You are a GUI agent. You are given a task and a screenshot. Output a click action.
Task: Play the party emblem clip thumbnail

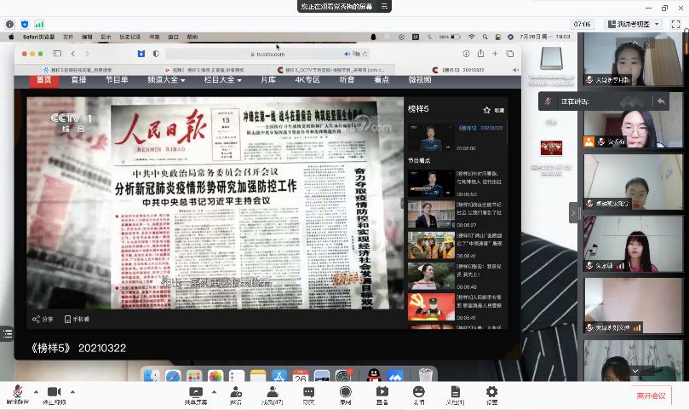[431, 307]
